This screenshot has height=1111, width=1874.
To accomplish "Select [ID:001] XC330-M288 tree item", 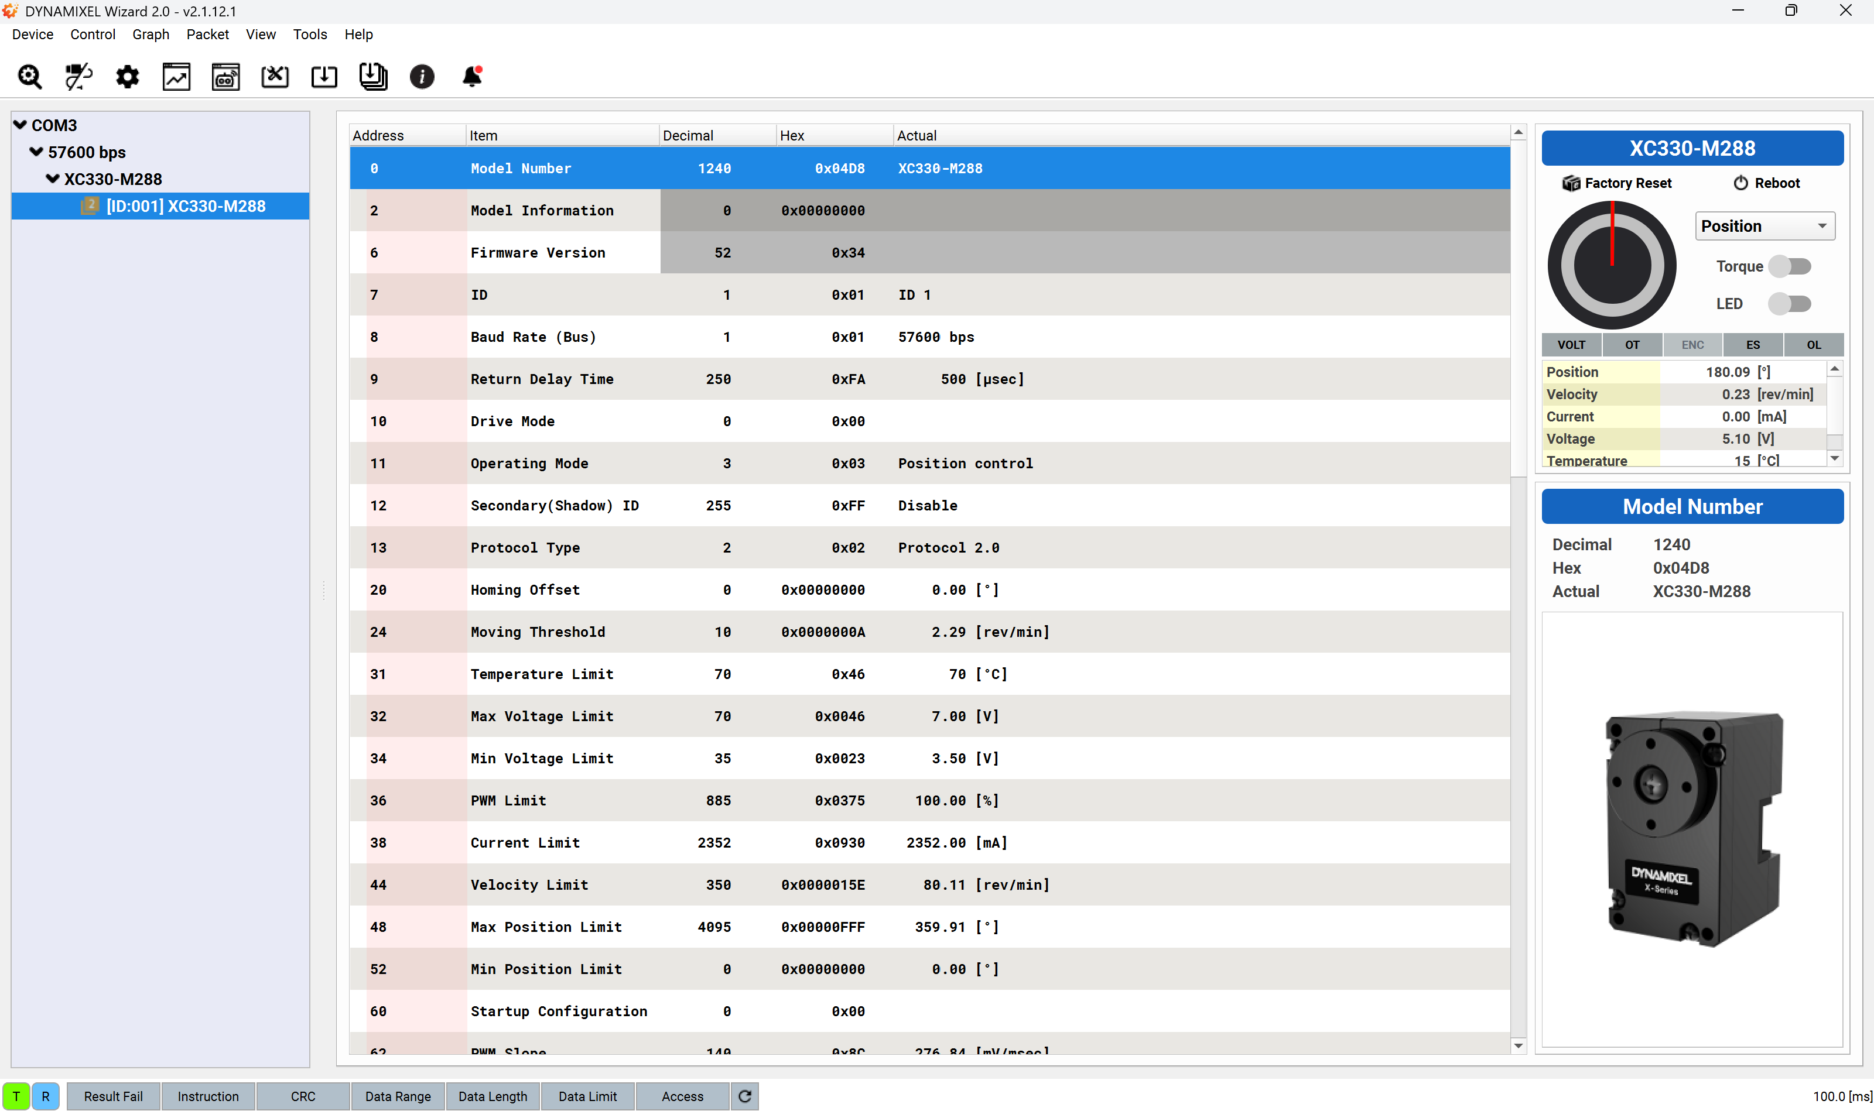I will 160,206.
